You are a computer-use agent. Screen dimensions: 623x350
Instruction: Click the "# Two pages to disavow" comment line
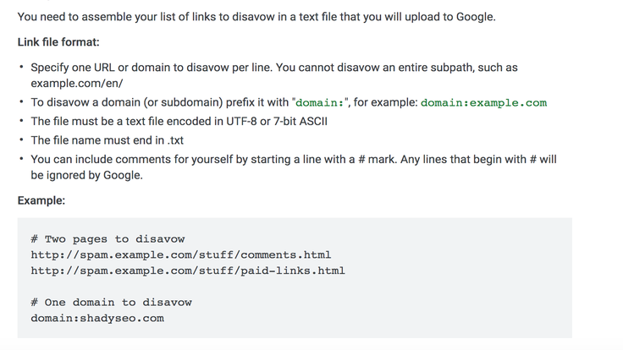108,239
